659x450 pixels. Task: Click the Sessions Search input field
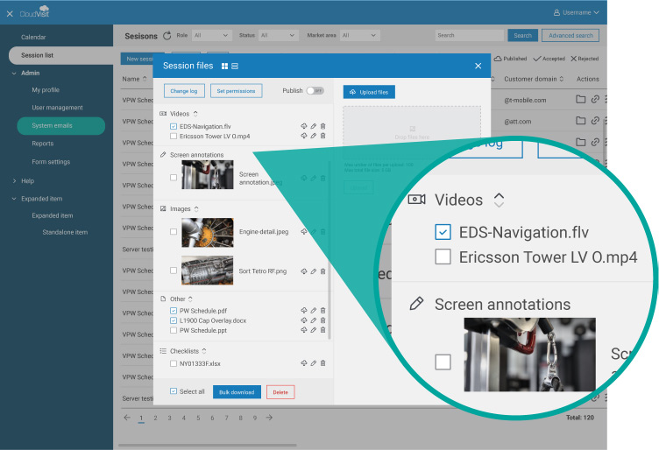(x=470, y=35)
